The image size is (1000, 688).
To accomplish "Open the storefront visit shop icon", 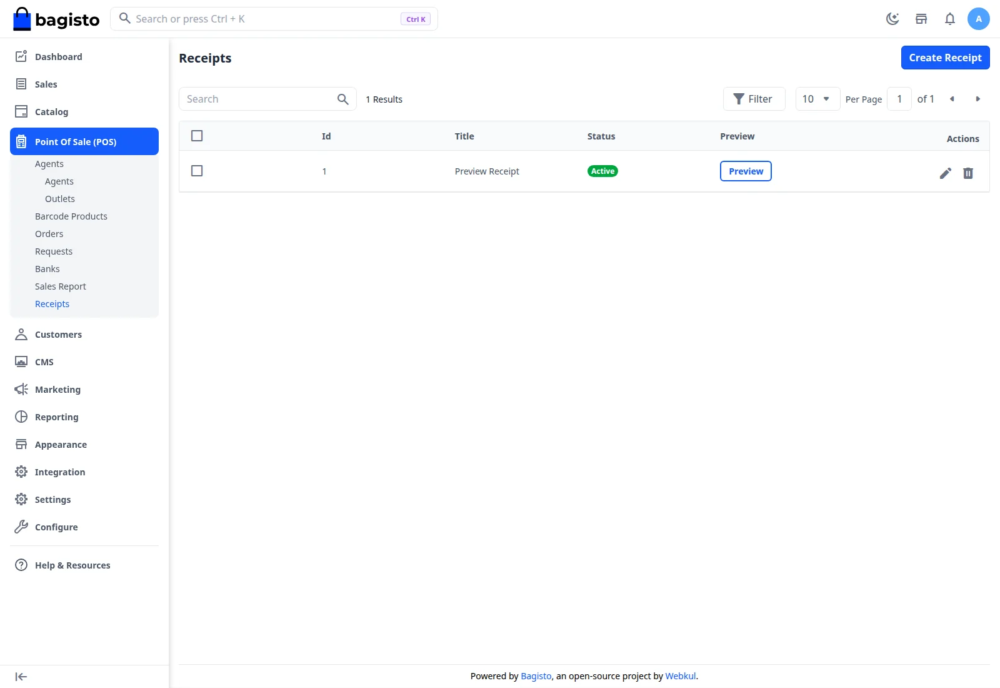I will tap(921, 19).
